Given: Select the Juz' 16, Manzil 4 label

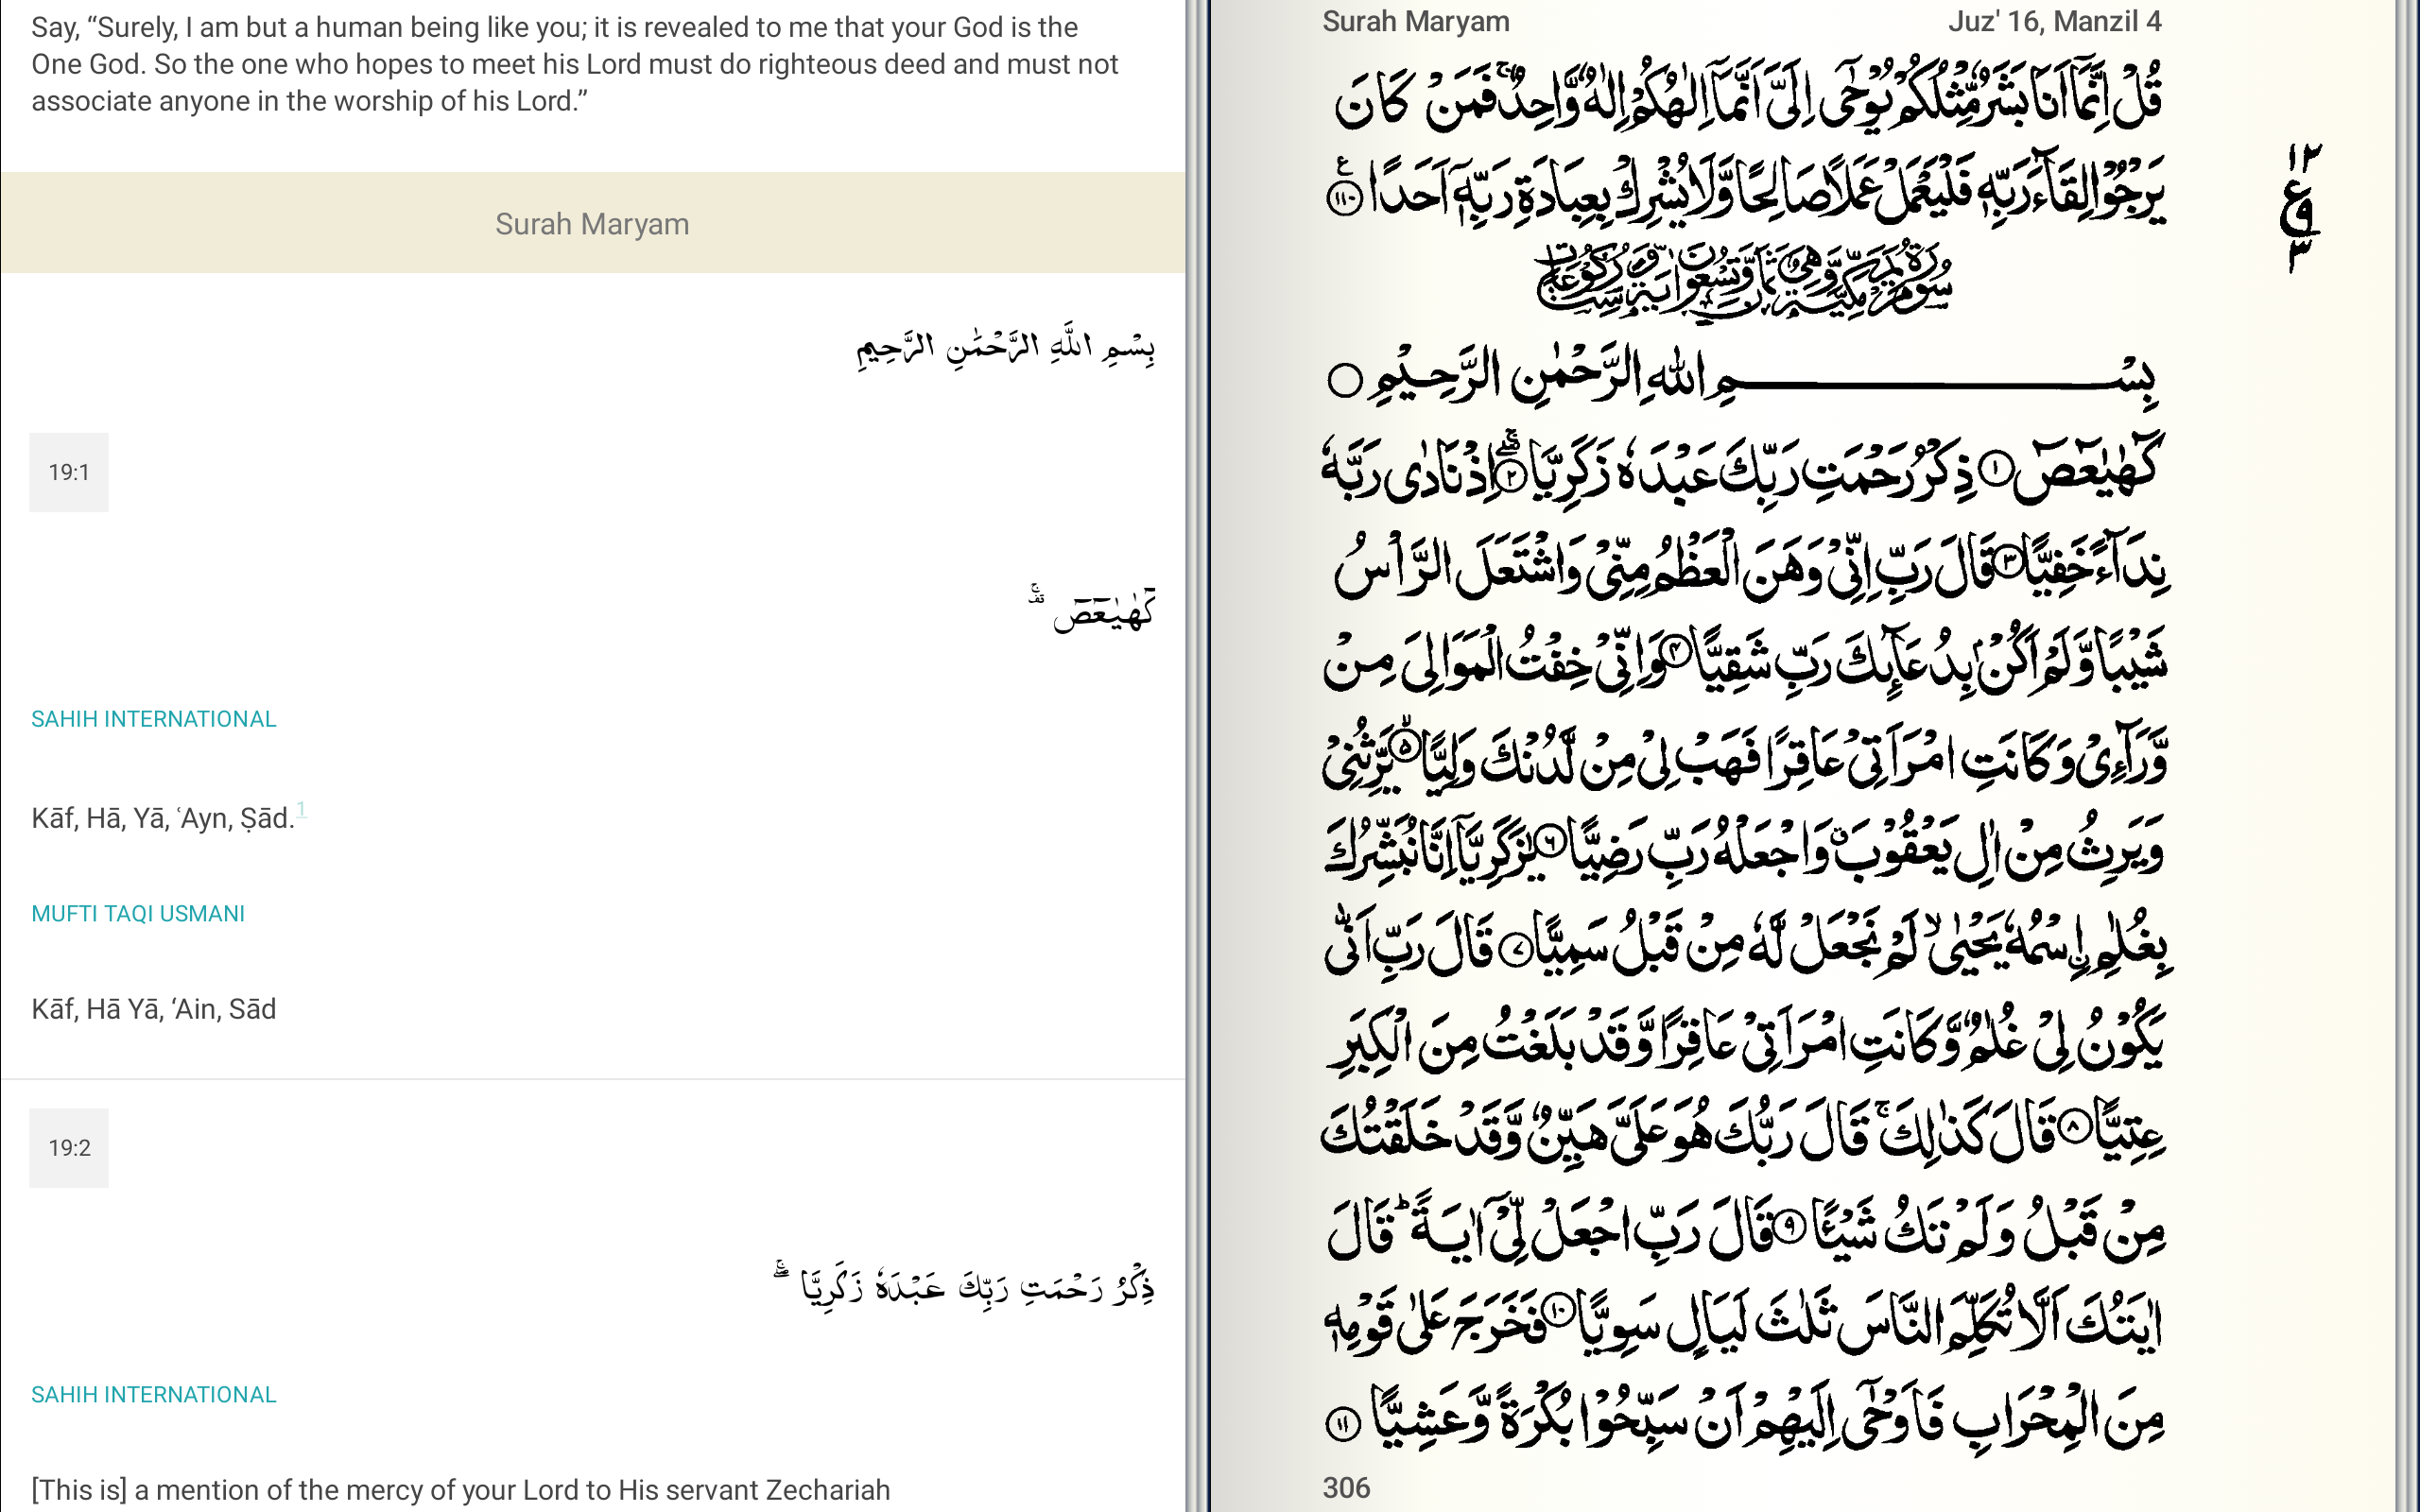Looking at the screenshot, I should pos(2054,21).
